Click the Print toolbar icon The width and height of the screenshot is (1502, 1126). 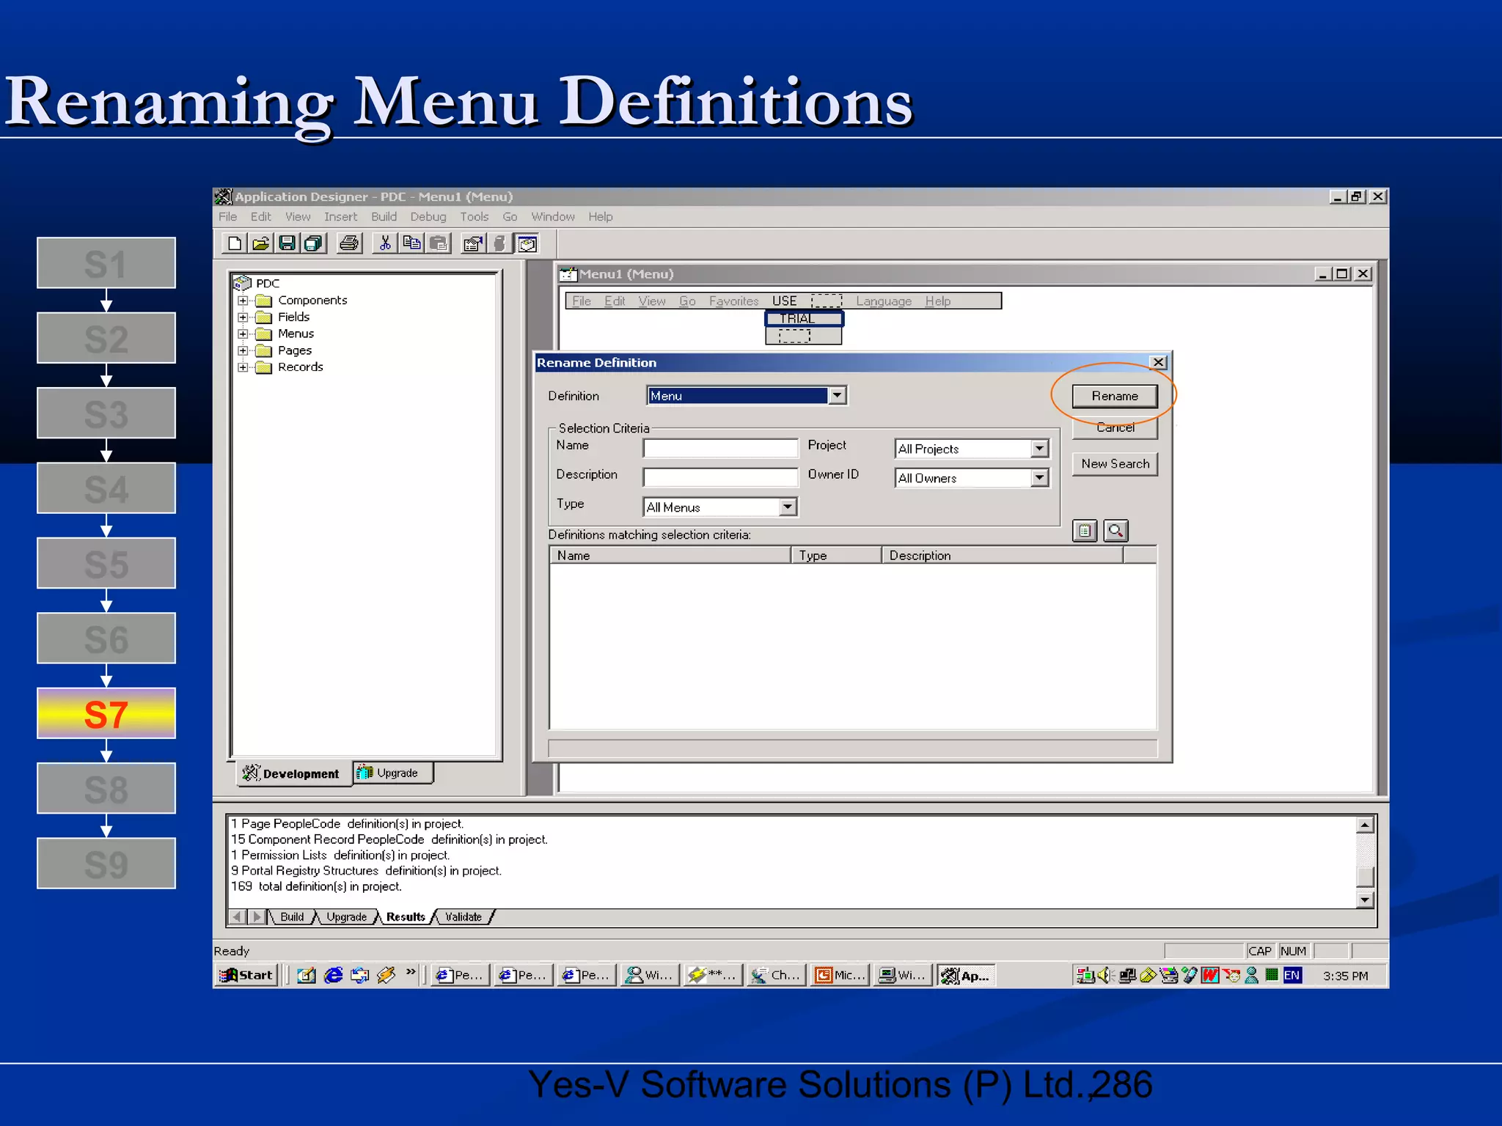click(x=350, y=243)
